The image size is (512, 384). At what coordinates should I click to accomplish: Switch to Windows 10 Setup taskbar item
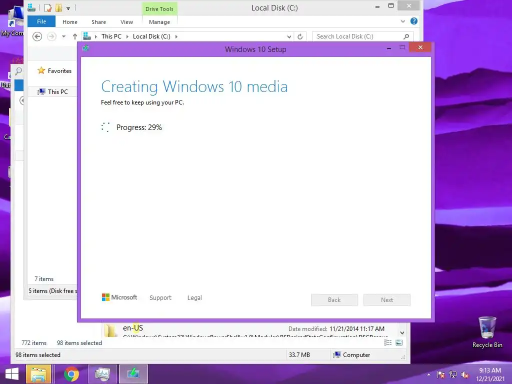133,374
